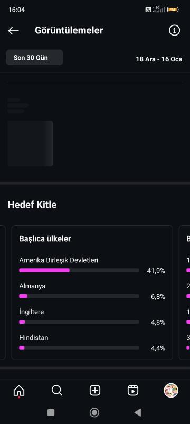
Task: Select the 18 Ara - 16 Oca date range
Action: tap(159, 59)
